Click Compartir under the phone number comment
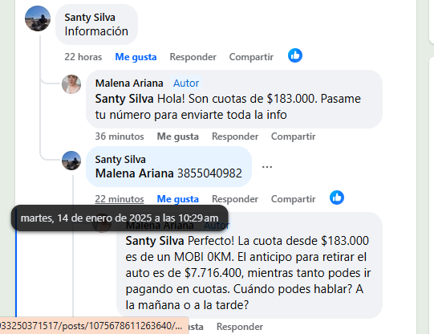Viewport: 434px width, 334px height. point(294,199)
